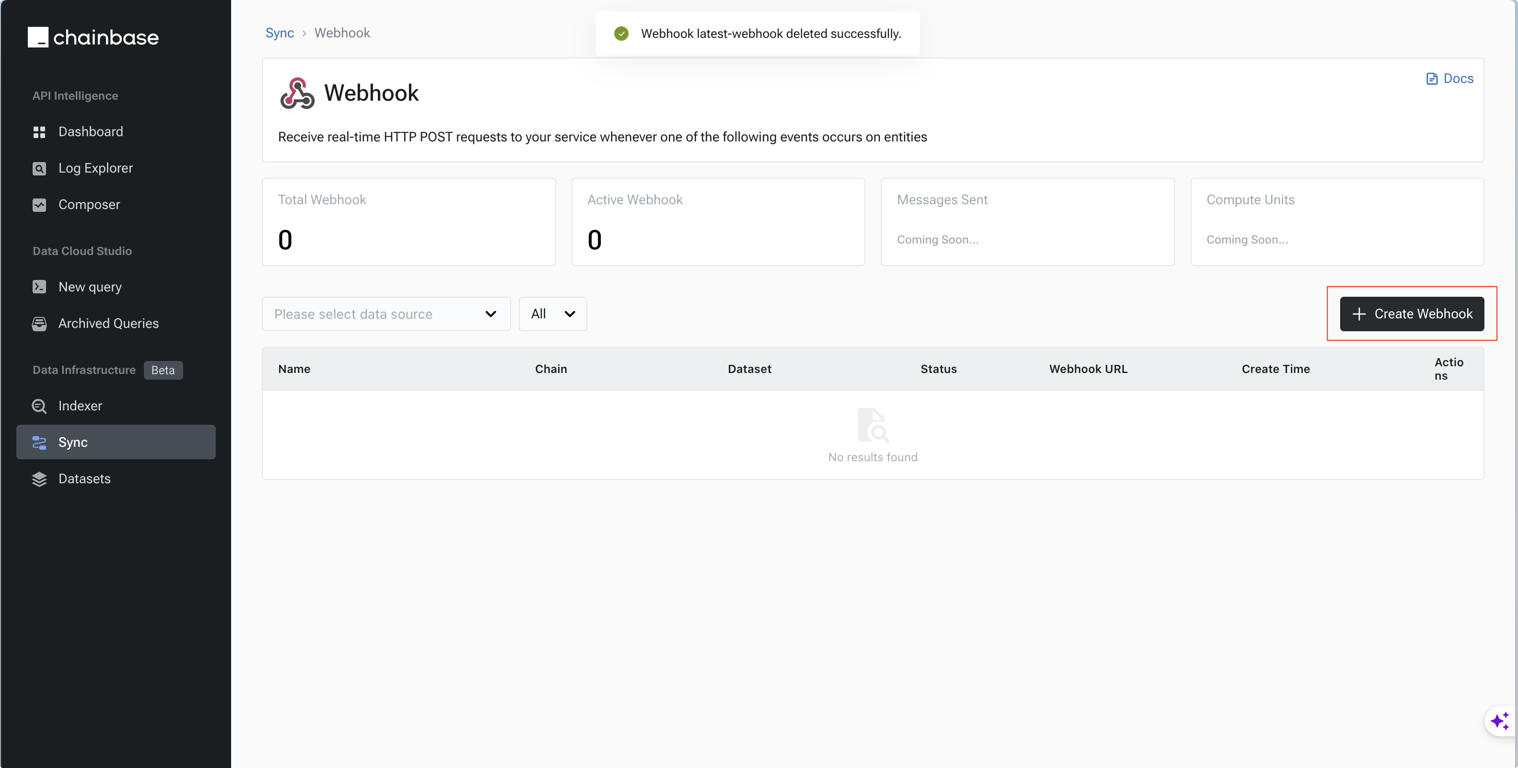Click the chainbase logo
Image resolution: width=1518 pixels, height=768 pixels.
pos(93,37)
